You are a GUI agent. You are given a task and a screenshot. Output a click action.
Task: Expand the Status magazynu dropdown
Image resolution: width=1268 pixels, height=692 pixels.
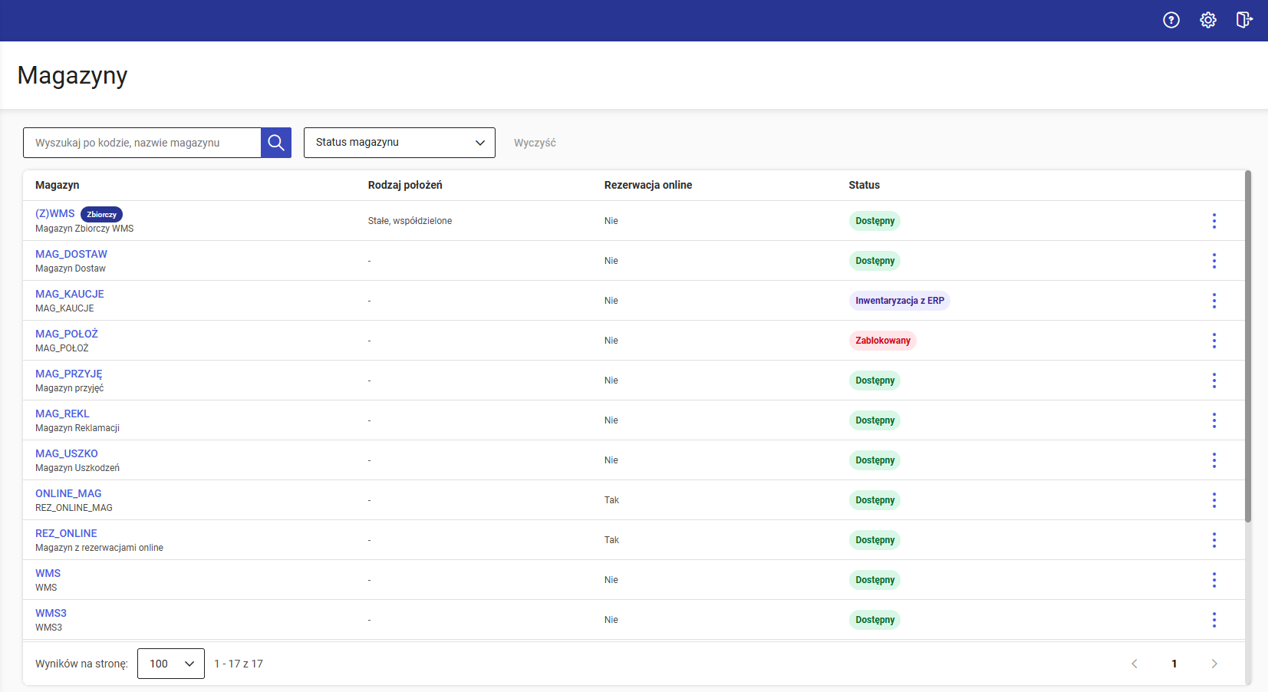pyautogui.click(x=399, y=143)
